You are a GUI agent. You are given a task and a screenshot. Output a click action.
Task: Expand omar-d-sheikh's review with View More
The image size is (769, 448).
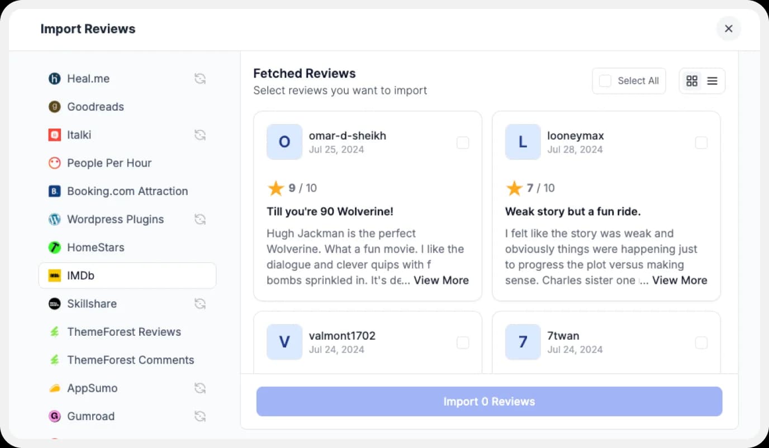(x=441, y=280)
